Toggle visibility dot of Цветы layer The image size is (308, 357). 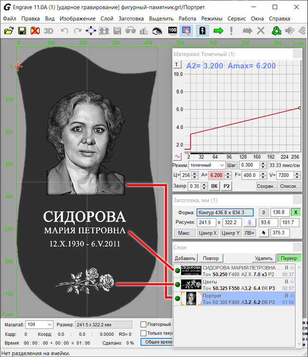pos(178,284)
